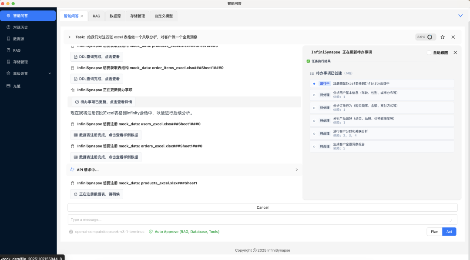Screen dimensions: 470x260
Task: Click todo-list icon beside 正在更新待办事项
Action: pos(73,90)
